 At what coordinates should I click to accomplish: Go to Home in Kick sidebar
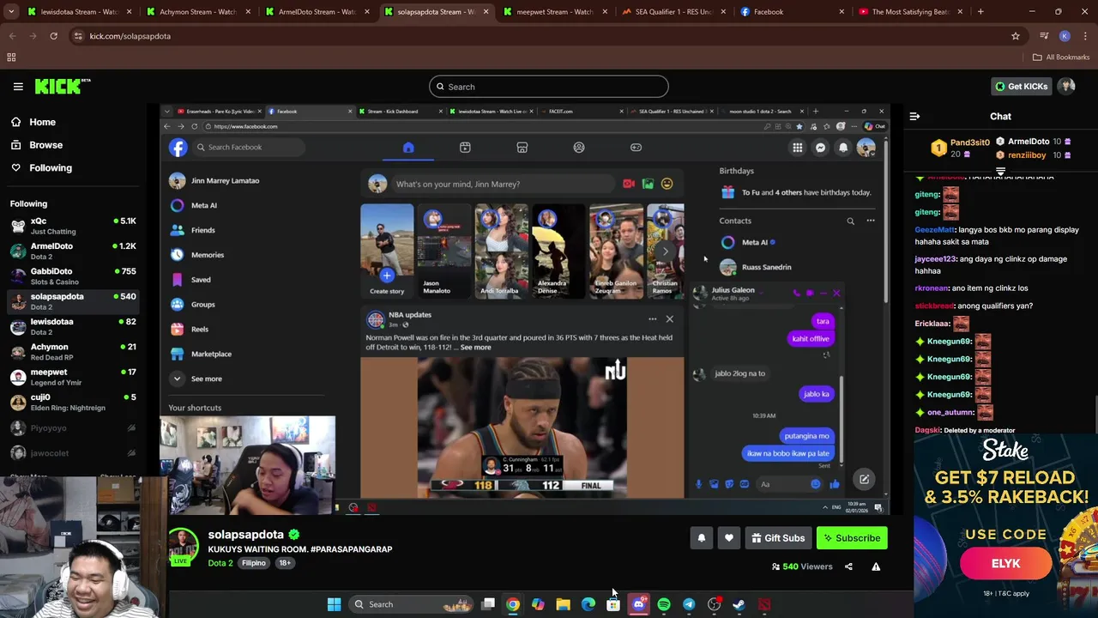pyautogui.click(x=42, y=122)
